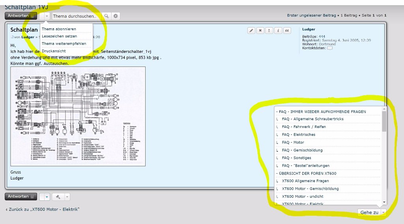
Task: Choose Druckansicht in the topic menu
Action: [54, 51]
